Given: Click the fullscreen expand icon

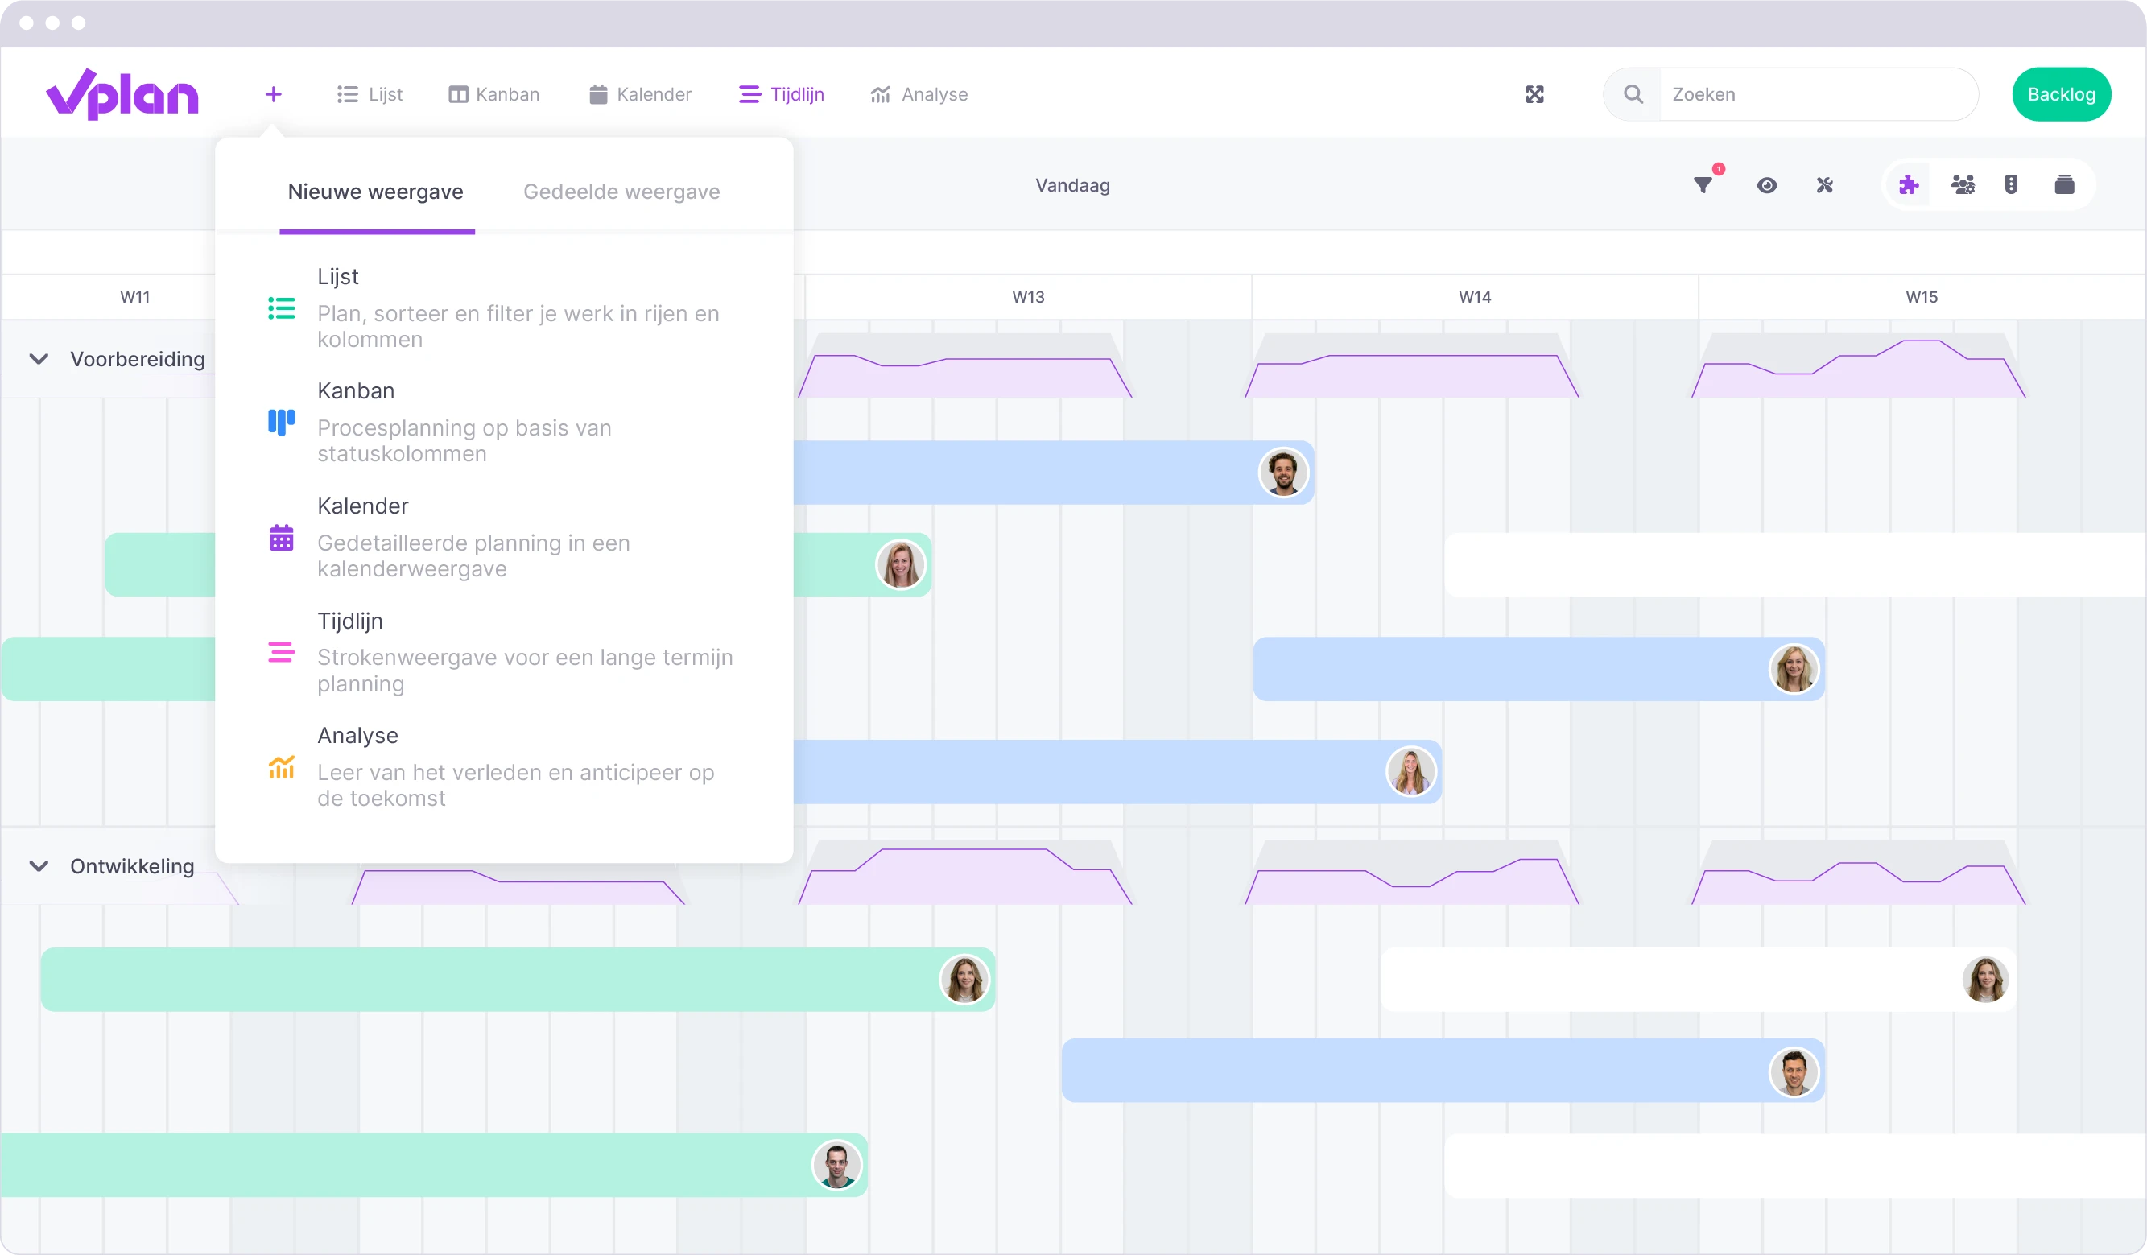Looking at the screenshot, I should pyautogui.click(x=1534, y=94).
